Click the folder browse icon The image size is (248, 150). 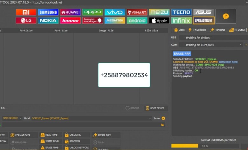(x=163, y=125)
